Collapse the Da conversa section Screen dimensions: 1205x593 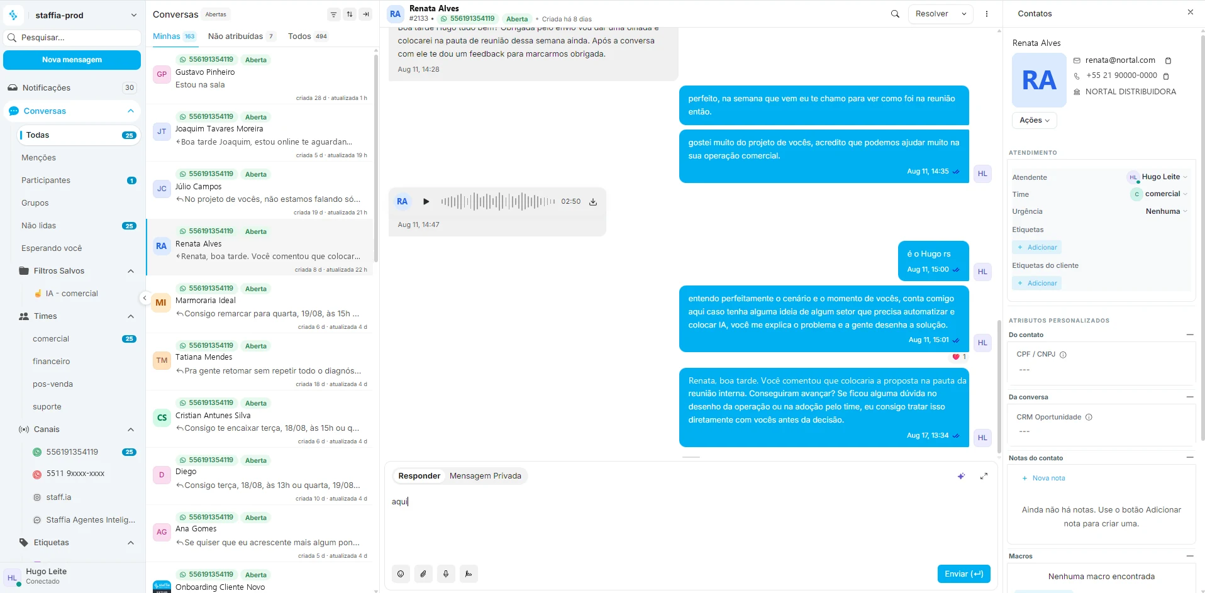tap(1189, 397)
